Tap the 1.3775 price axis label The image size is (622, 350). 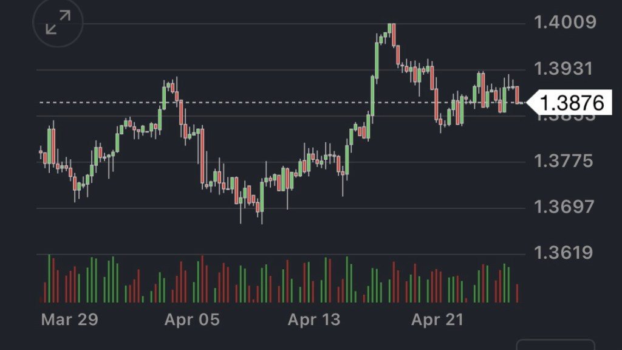click(563, 162)
